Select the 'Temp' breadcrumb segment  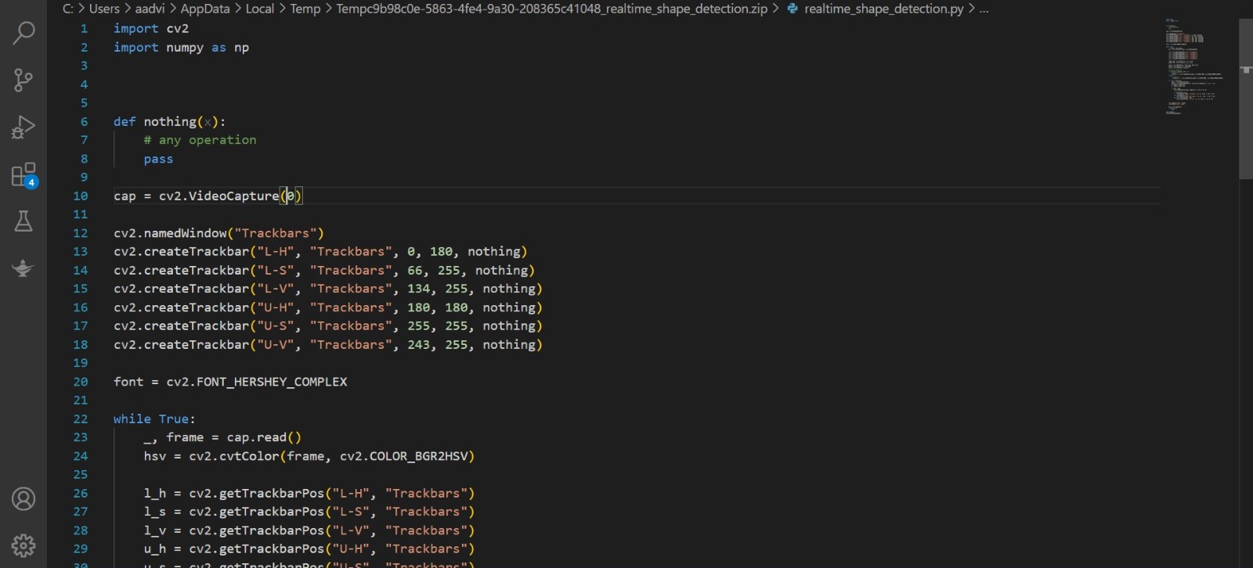pos(305,9)
